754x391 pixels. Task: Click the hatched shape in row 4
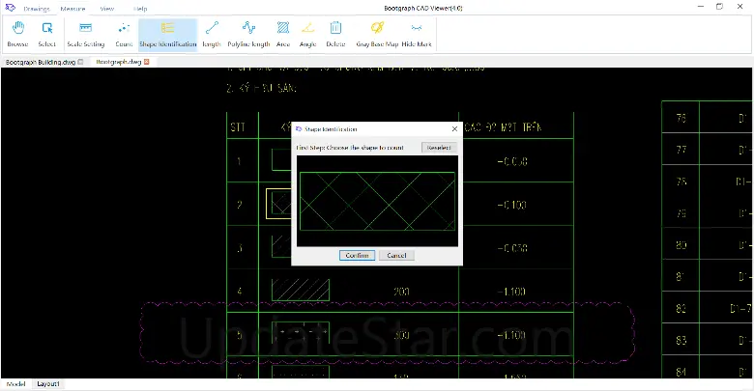(301, 291)
